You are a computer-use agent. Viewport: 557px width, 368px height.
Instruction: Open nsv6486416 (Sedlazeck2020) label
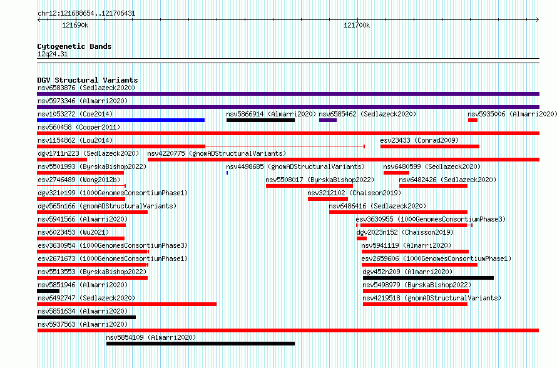[377, 206]
